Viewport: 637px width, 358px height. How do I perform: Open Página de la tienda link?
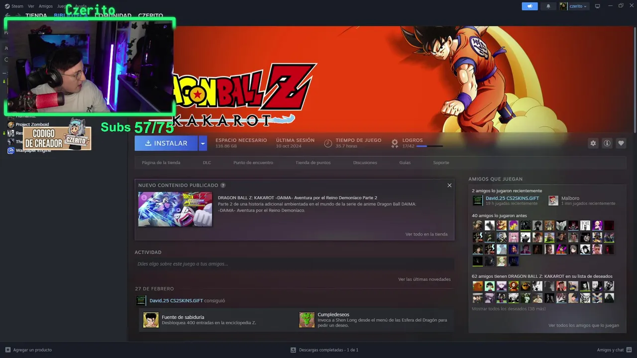point(161,163)
